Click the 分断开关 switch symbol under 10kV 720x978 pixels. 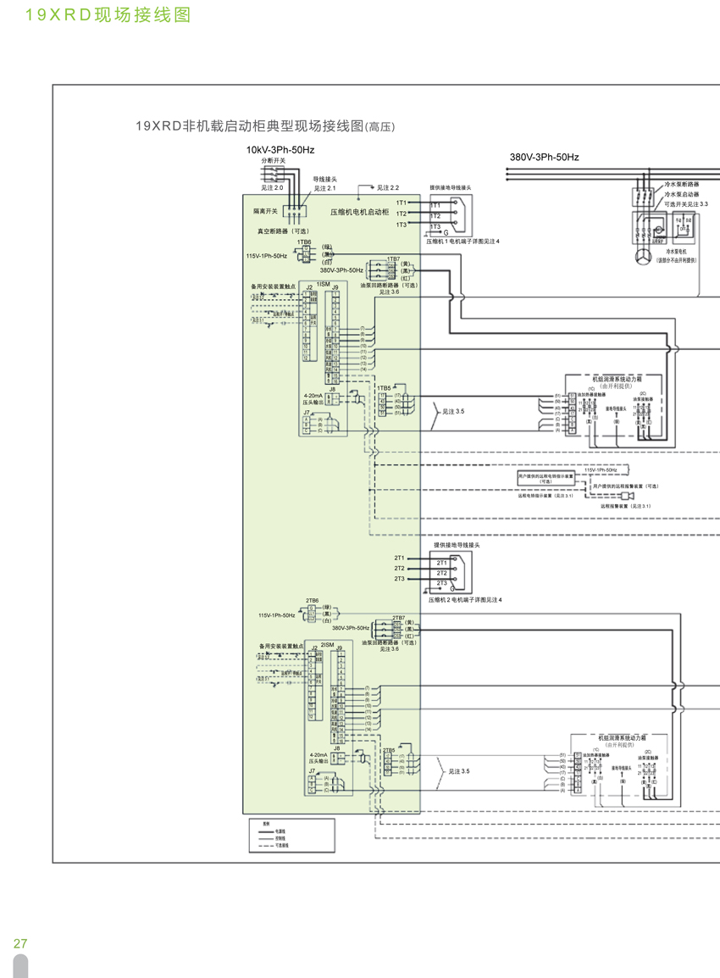pyautogui.click(x=272, y=174)
